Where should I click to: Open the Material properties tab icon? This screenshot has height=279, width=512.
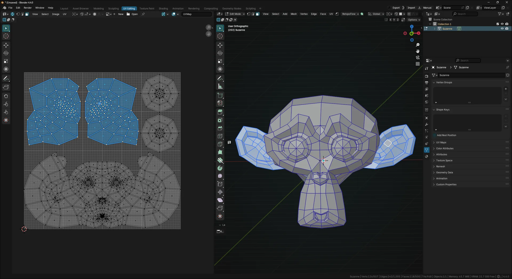[x=427, y=156]
